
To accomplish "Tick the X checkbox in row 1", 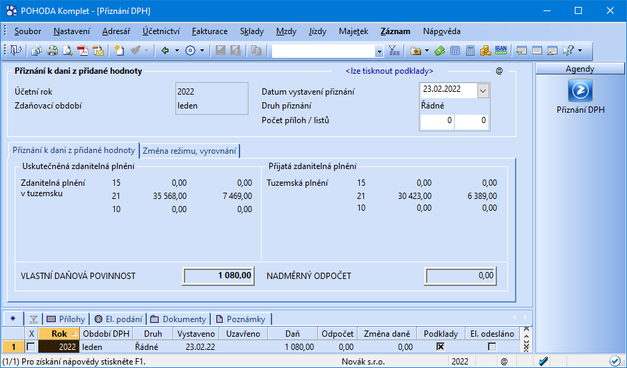I will point(31,347).
